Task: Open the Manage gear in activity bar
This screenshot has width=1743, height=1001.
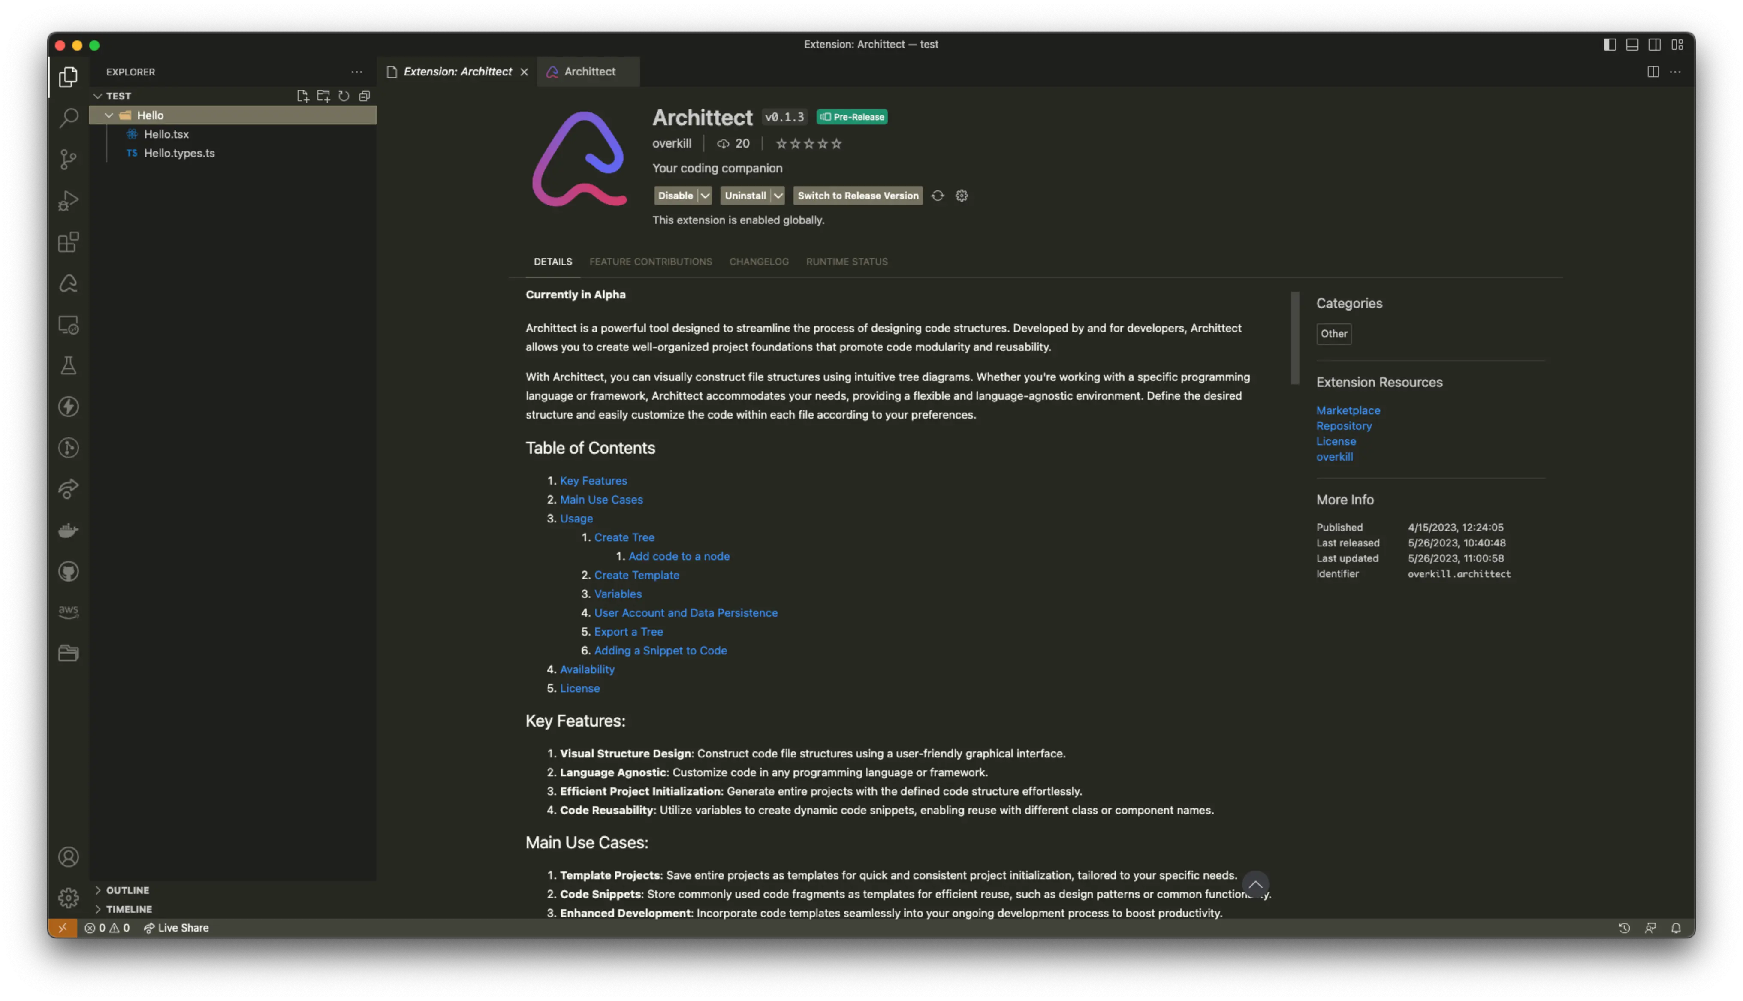Action: [x=68, y=898]
